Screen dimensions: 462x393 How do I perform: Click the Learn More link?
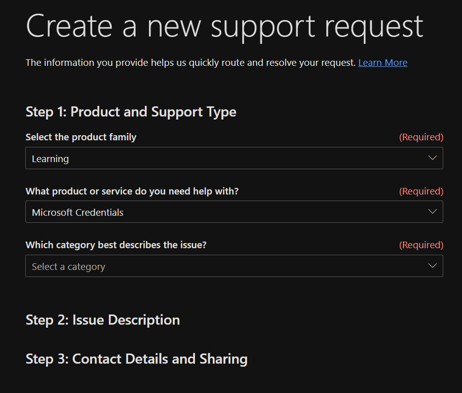(382, 63)
